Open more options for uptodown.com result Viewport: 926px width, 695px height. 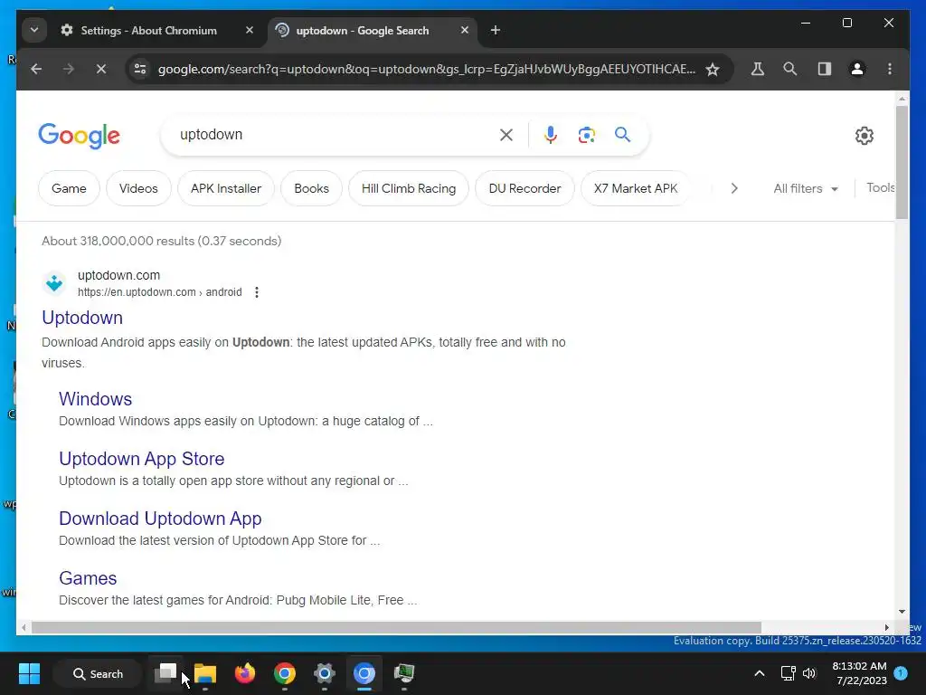tap(256, 292)
